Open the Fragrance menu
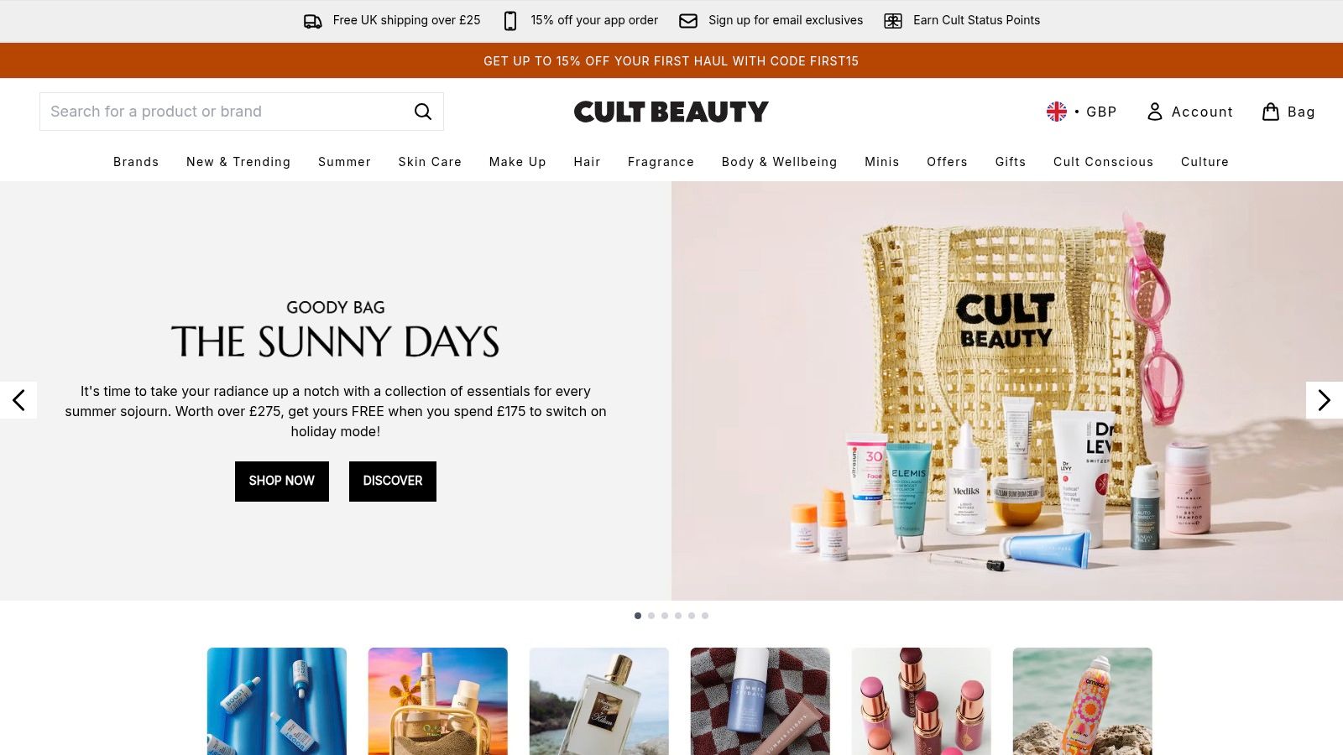1343x755 pixels. pos(661,162)
